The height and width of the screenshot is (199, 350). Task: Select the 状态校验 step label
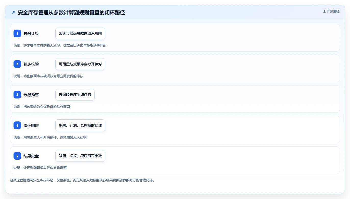click(31, 64)
